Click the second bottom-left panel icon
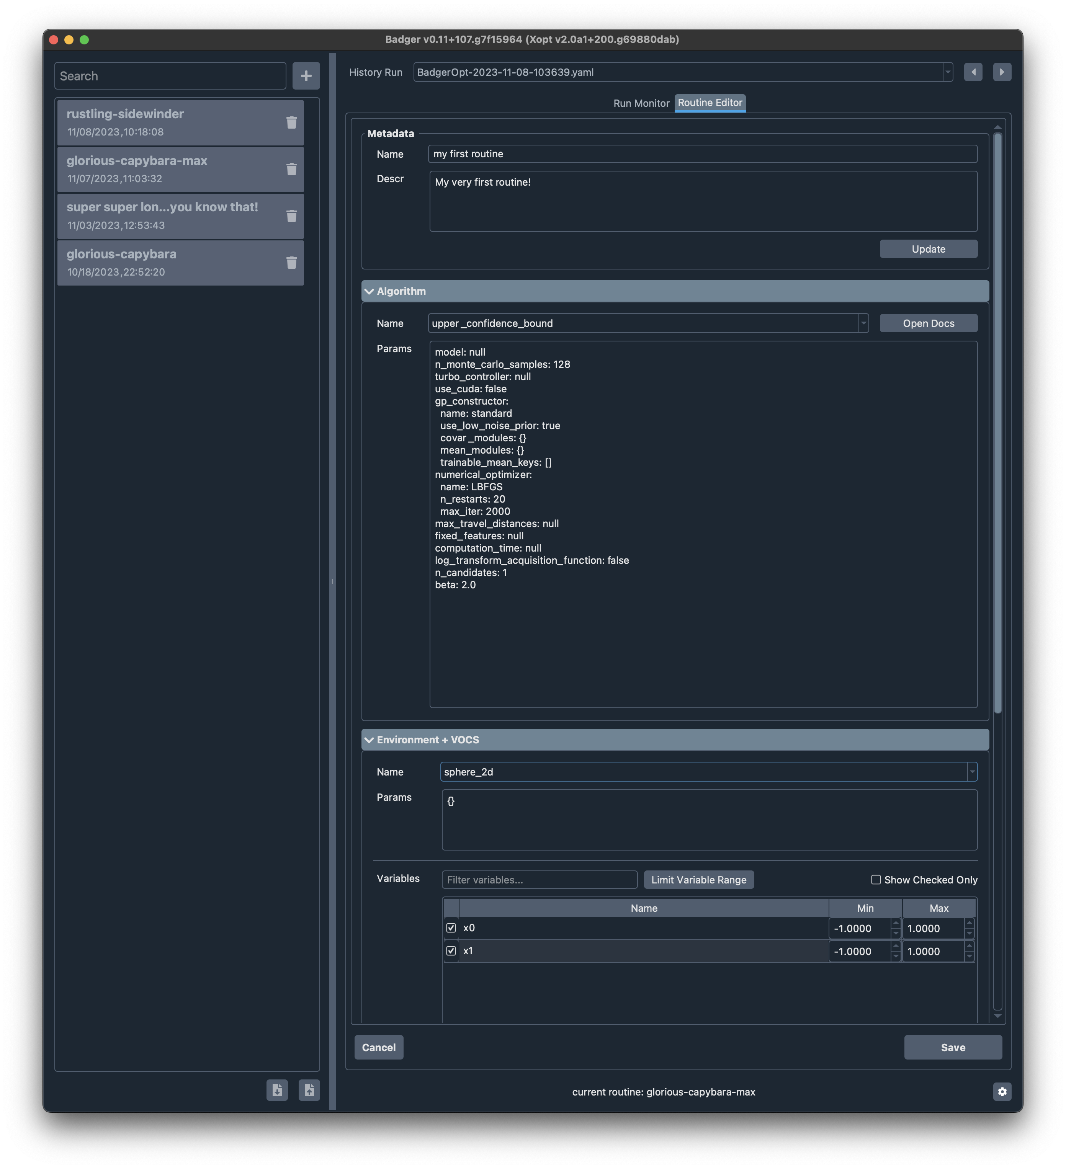This screenshot has width=1066, height=1169. coord(309,1089)
